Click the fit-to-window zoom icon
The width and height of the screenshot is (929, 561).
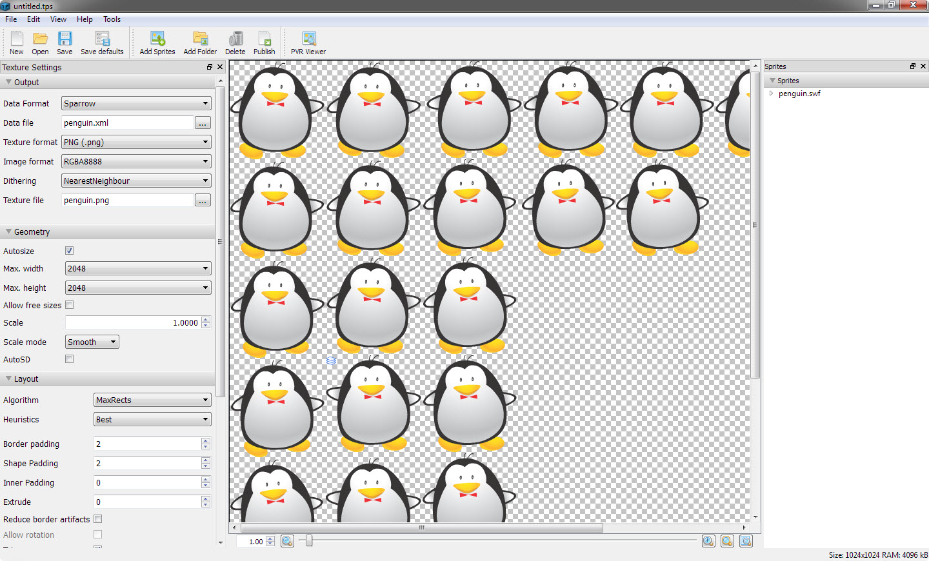coord(746,541)
